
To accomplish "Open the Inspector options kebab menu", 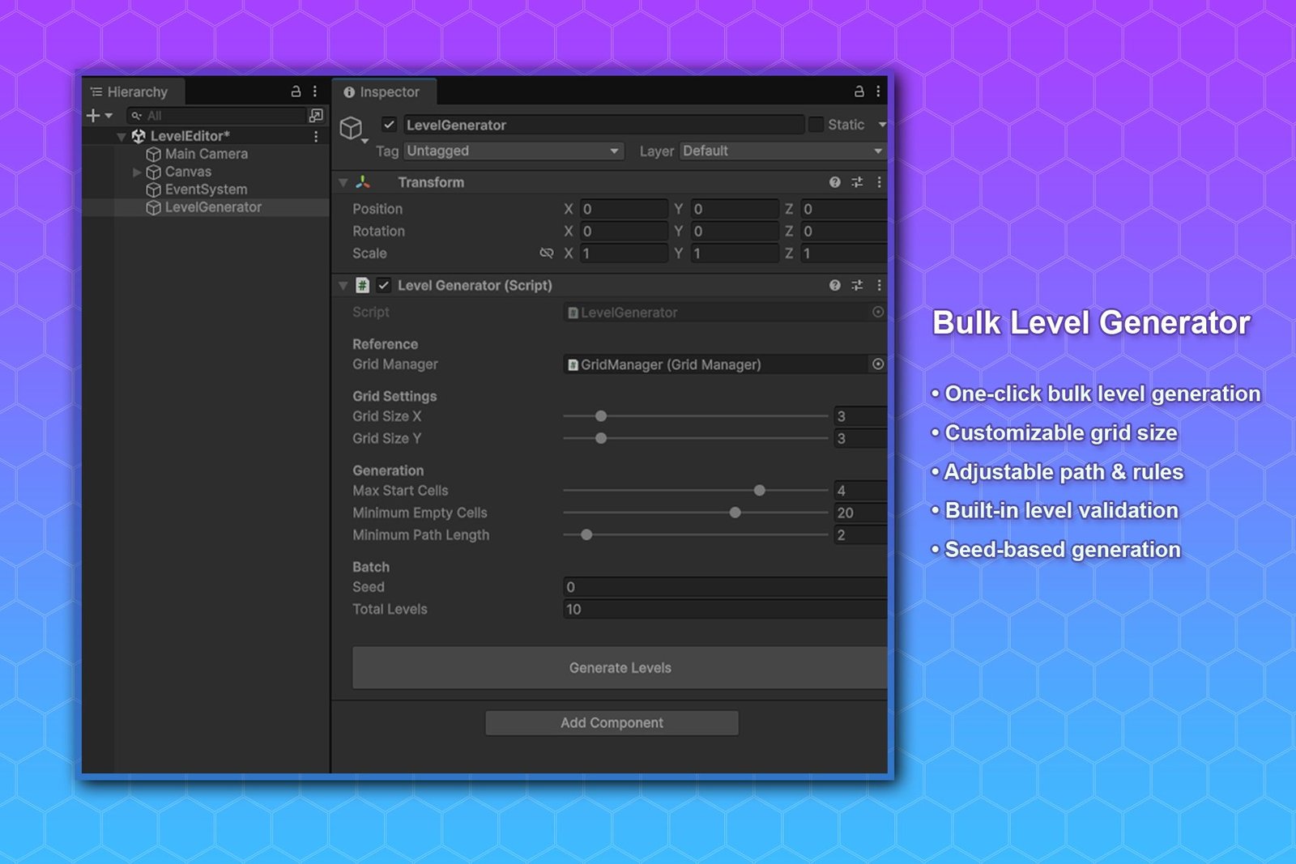I will click(x=880, y=92).
